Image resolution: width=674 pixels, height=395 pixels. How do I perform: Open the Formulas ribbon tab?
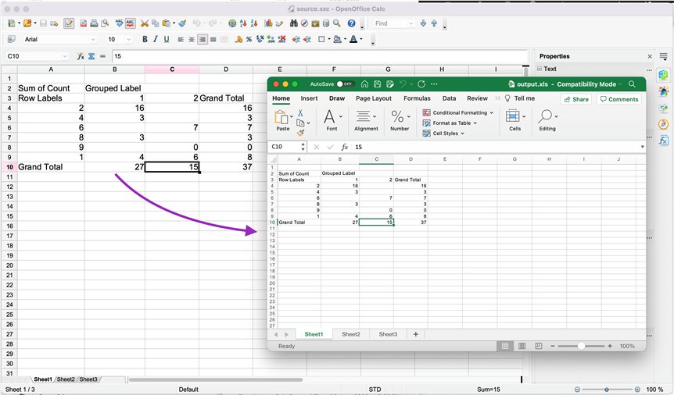point(417,98)
